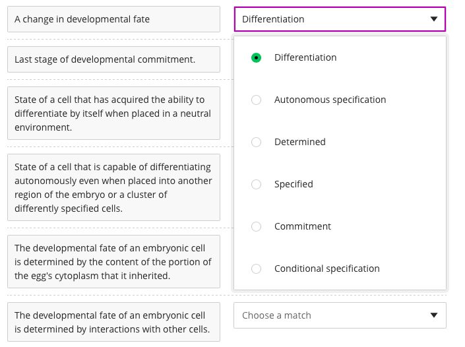The width and height of the screenshot is (465, 347).
Task: Click the 'neutral environment' definition box
Action: click(x=113, y=113)
